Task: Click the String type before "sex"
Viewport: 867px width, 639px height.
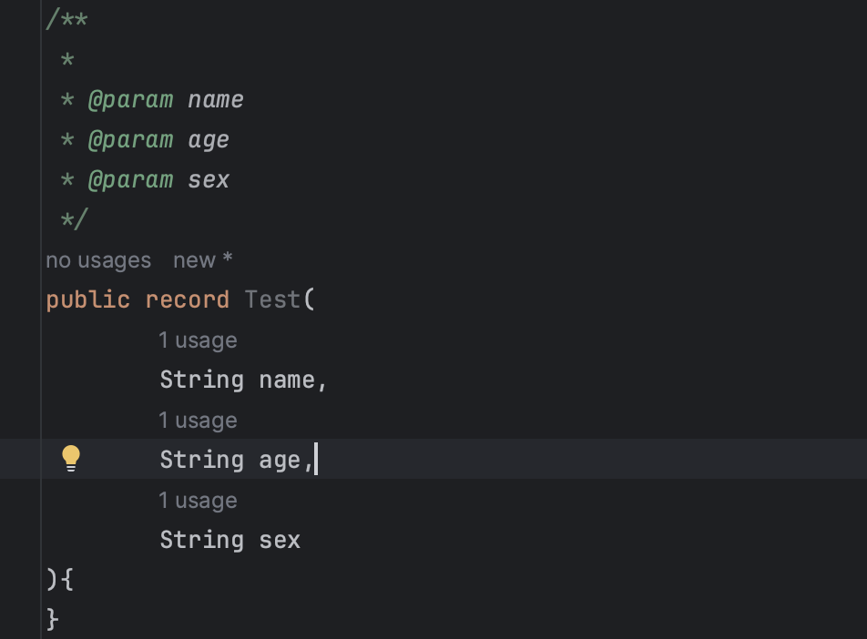Action: tap(201, 540)
